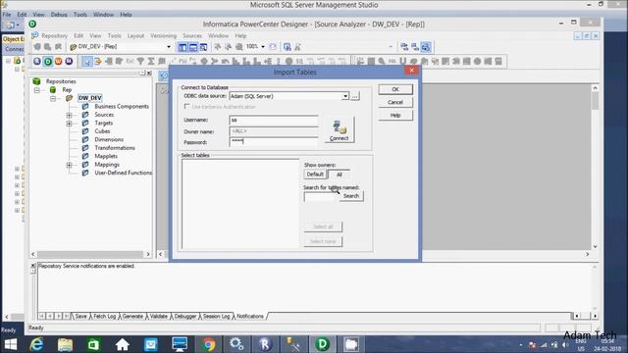628x353 pixels.
Task: Click the DW_DEV folder icon in the tree
Action: 70,98
